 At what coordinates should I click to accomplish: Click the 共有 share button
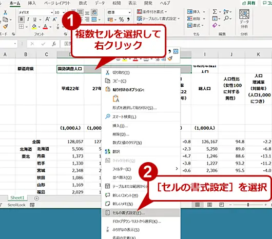[249, 3]
